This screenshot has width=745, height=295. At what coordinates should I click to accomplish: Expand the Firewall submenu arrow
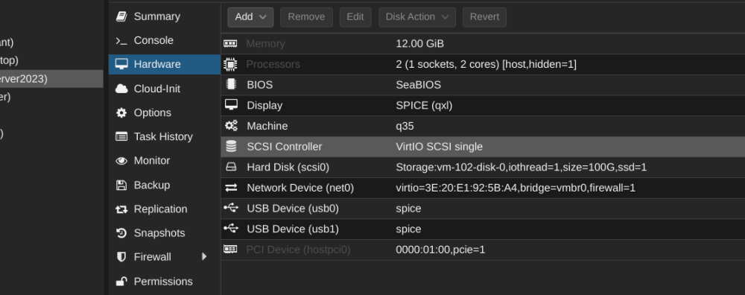(204, 257)
